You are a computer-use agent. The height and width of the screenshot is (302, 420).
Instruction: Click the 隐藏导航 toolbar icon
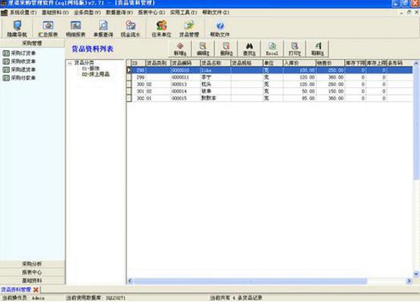17,28
